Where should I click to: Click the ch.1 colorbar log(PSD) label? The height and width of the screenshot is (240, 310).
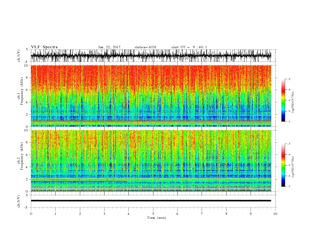click(293, 102)
